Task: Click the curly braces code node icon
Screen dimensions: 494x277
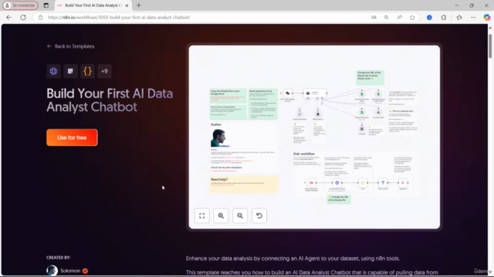Action: pyautogui.click(x=87, y=72)
